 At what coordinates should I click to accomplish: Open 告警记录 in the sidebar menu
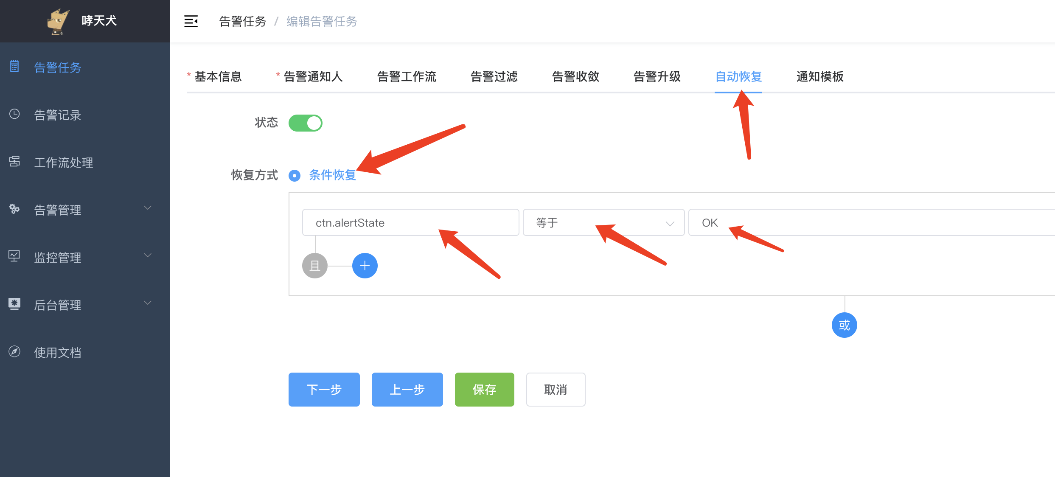[85, 115]
